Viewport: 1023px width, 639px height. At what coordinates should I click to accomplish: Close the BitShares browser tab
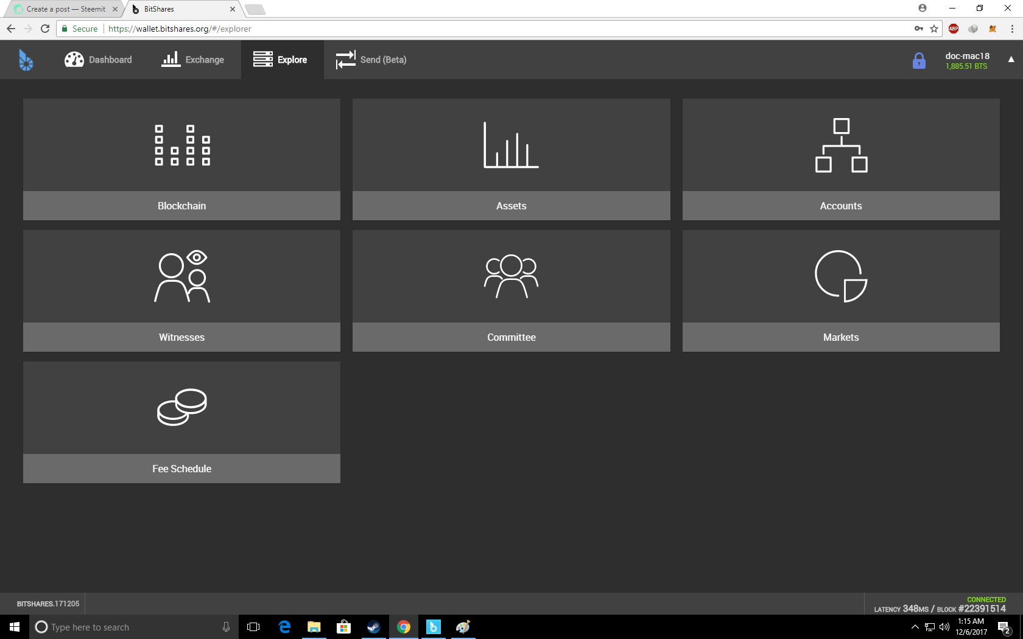tap(233, 9)
